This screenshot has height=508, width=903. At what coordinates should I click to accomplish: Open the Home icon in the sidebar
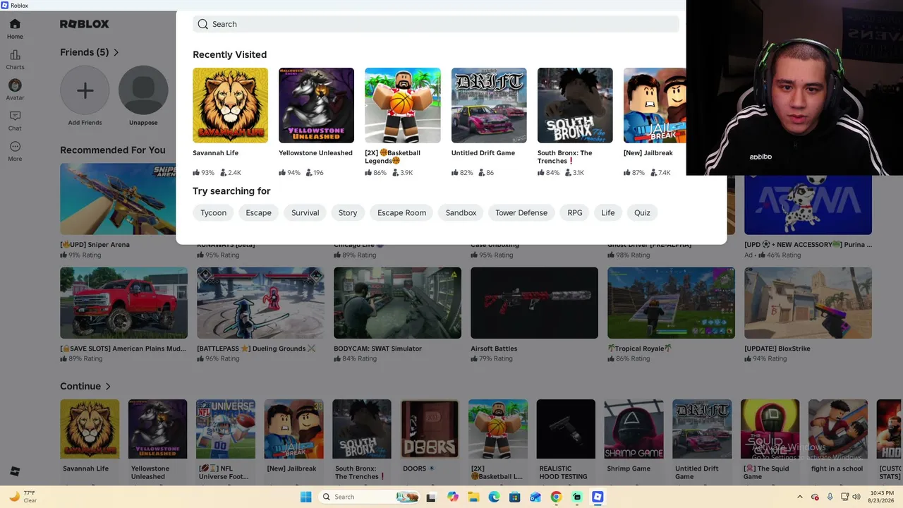pyautogui.click(x=15, y=24)
